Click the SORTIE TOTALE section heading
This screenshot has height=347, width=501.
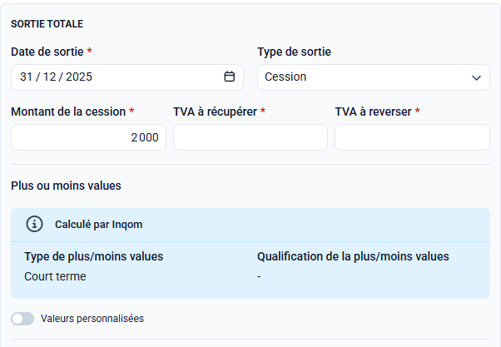tap(47, 24)
